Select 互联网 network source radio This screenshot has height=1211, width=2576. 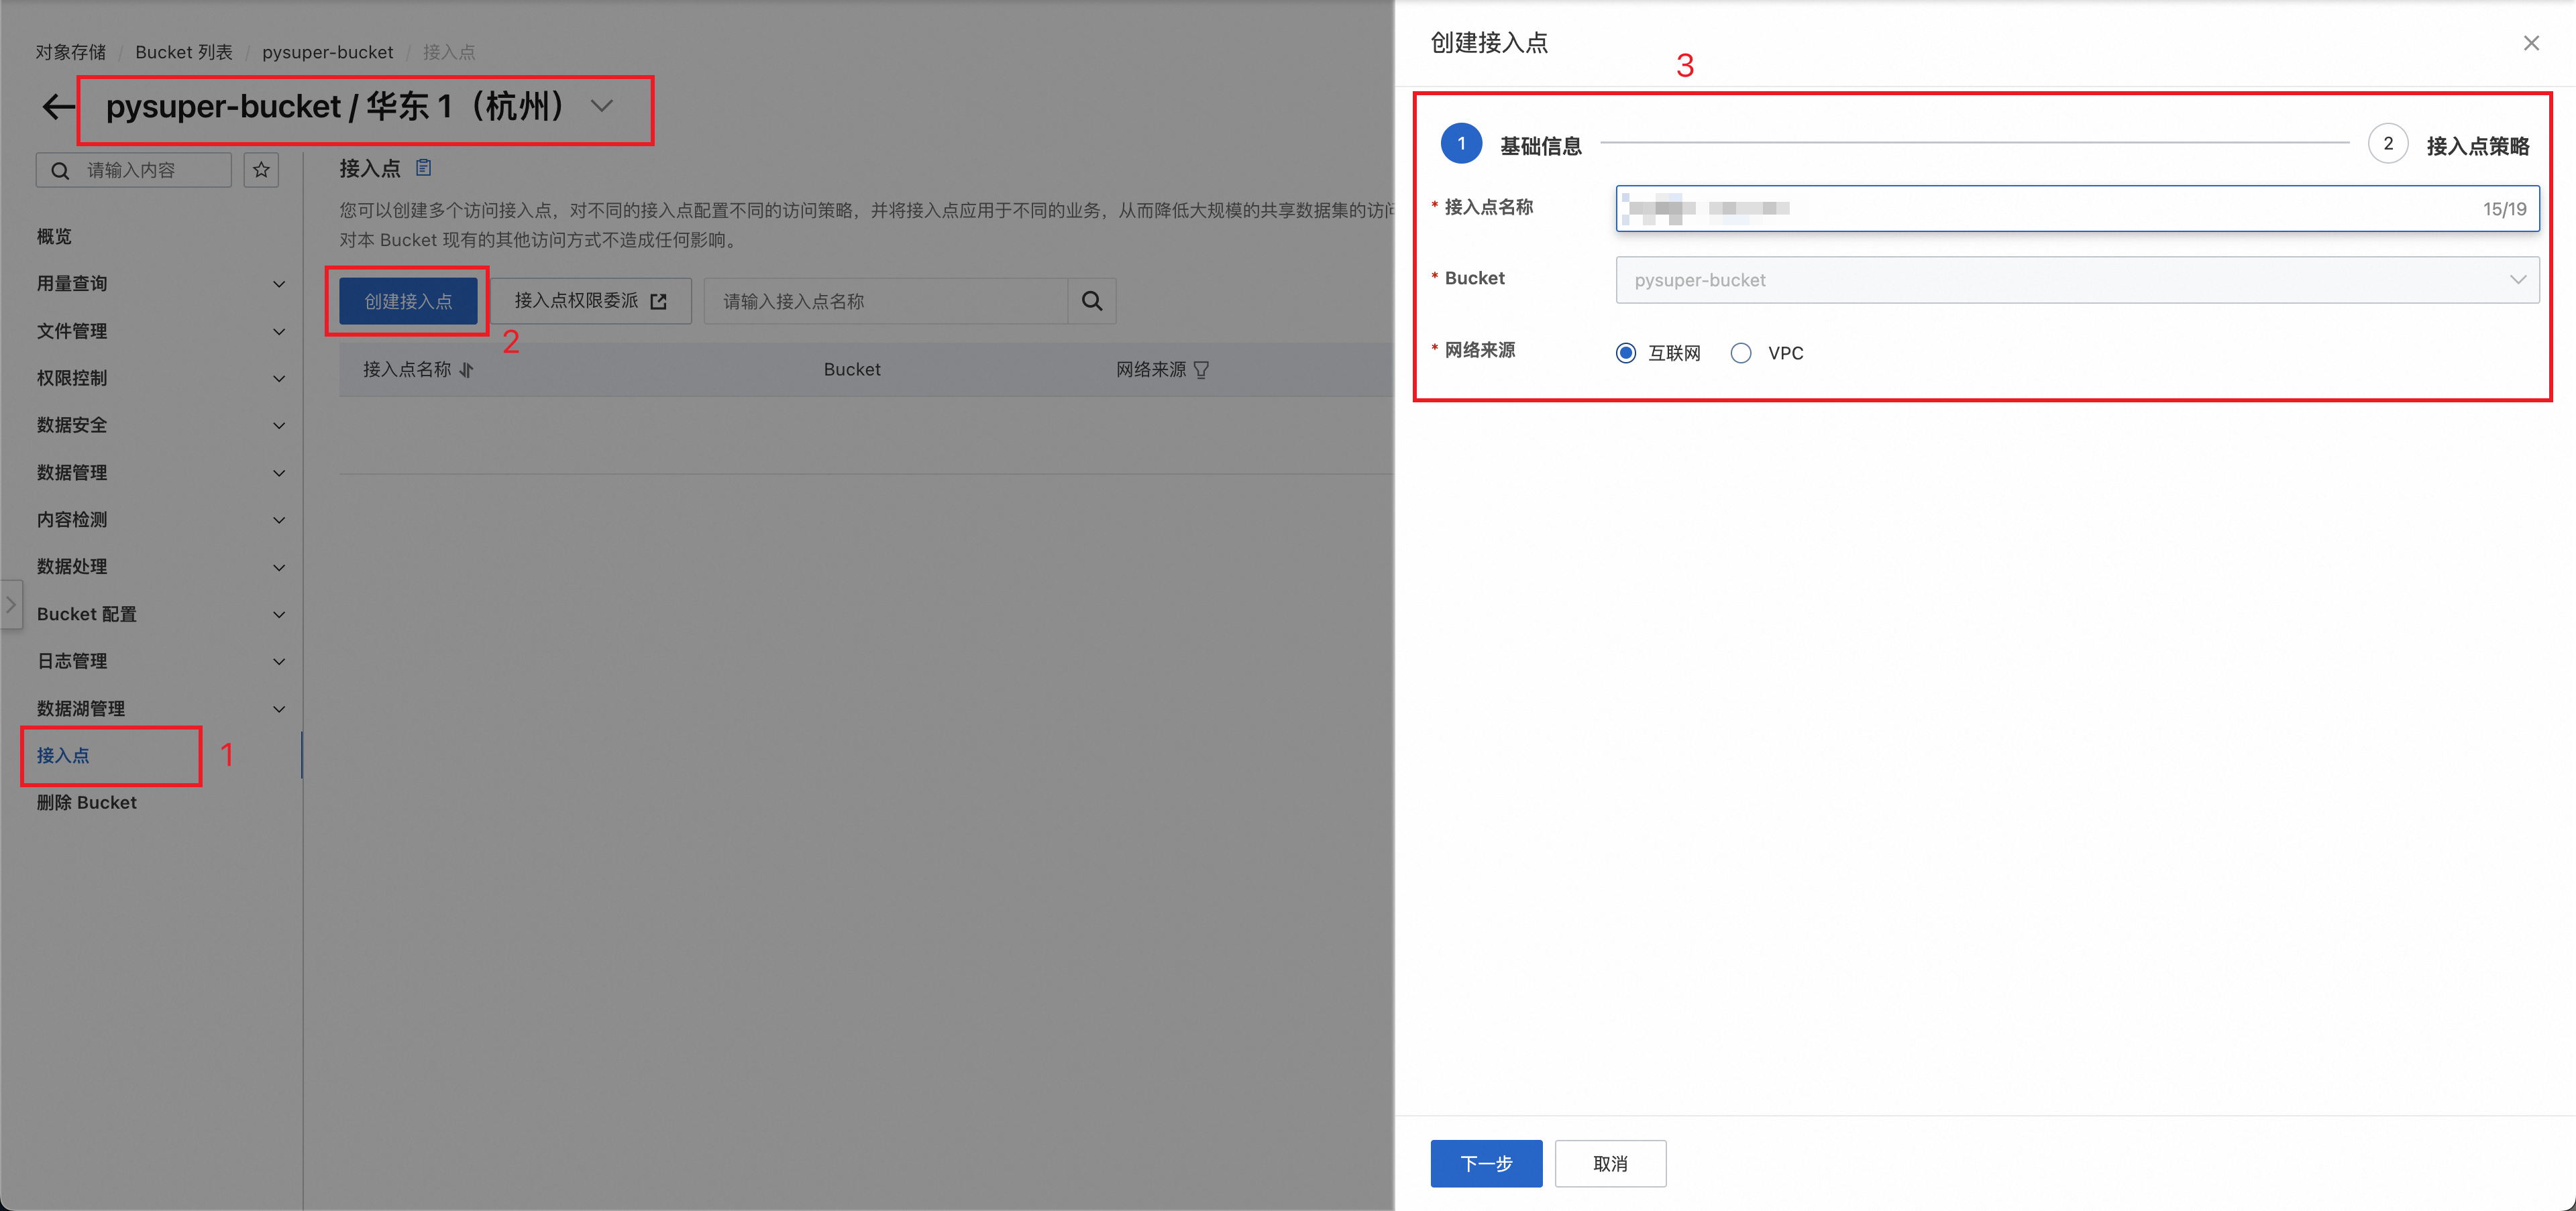point(1626,353)
